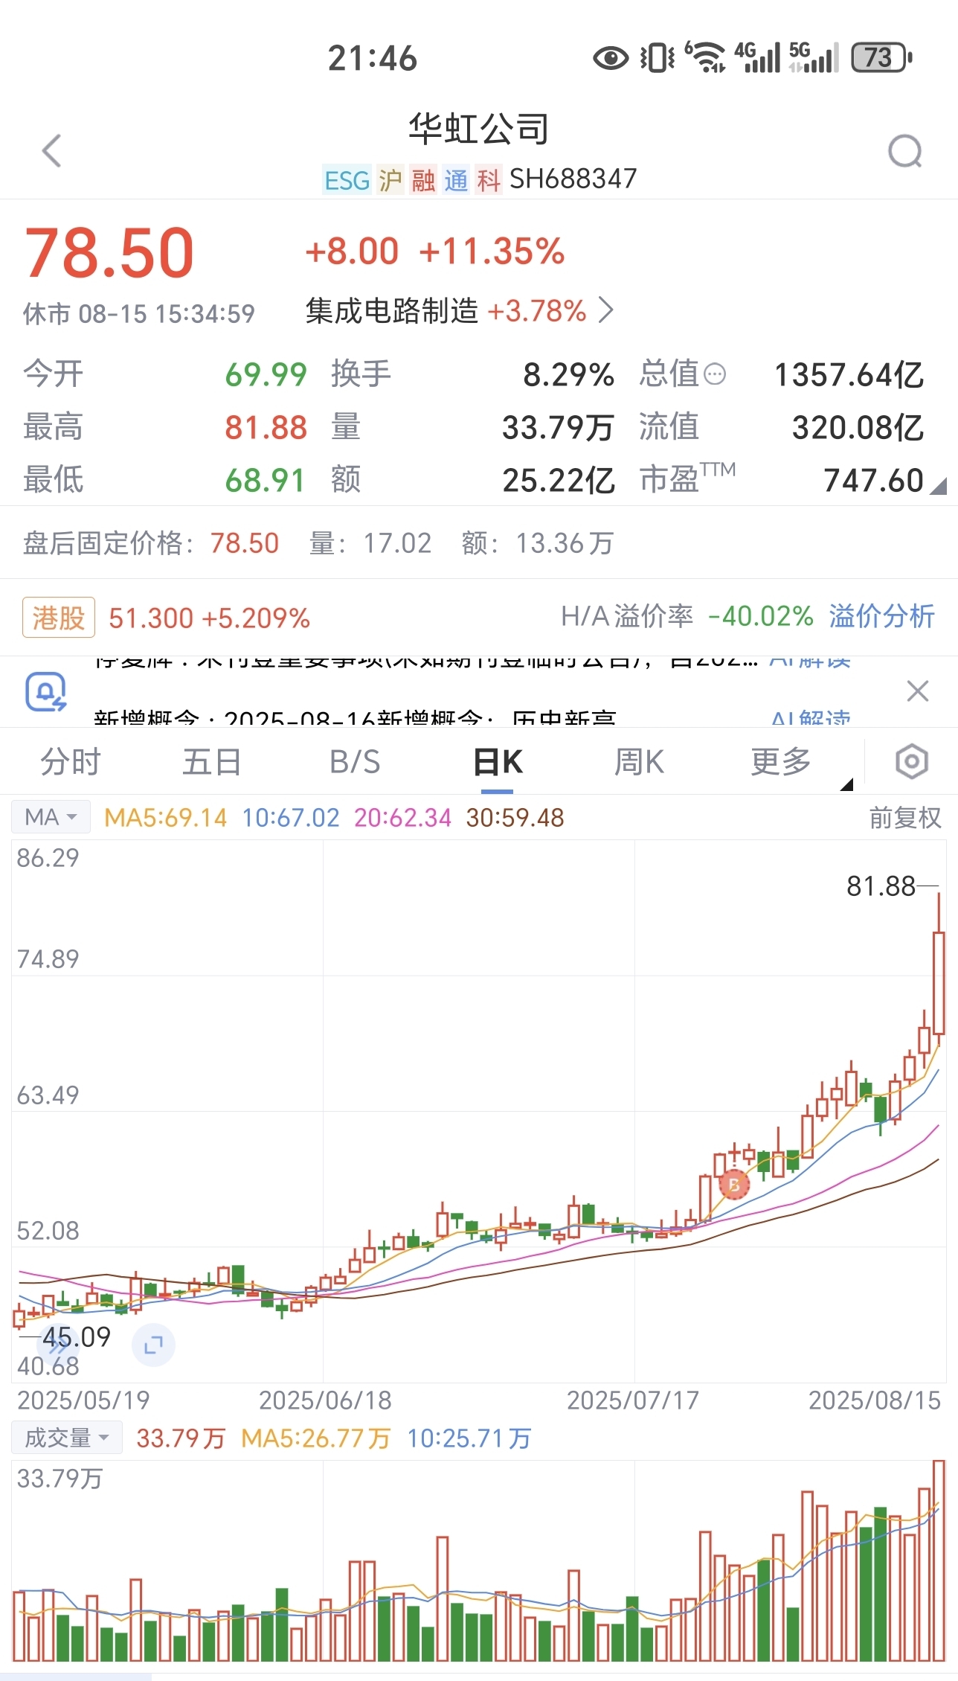Tap the 新增概念 news line
The width and height of the screenshot is (958, 1681).
[x=356, y=718]
